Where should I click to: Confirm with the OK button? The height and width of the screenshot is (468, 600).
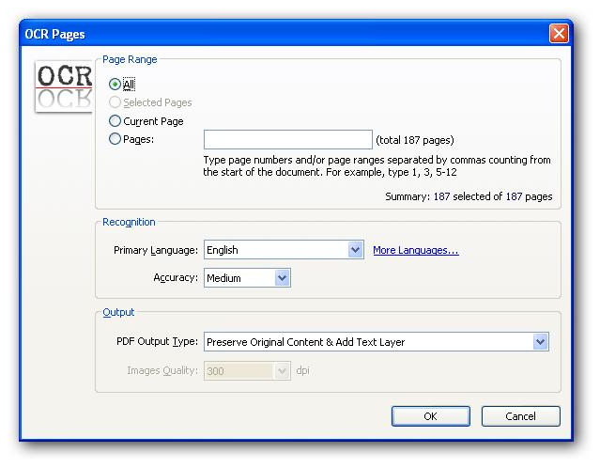(430, 416)
